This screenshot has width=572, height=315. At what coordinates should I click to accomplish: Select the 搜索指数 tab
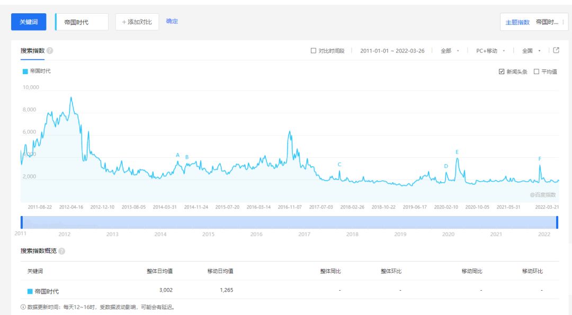tap(32, 51)
